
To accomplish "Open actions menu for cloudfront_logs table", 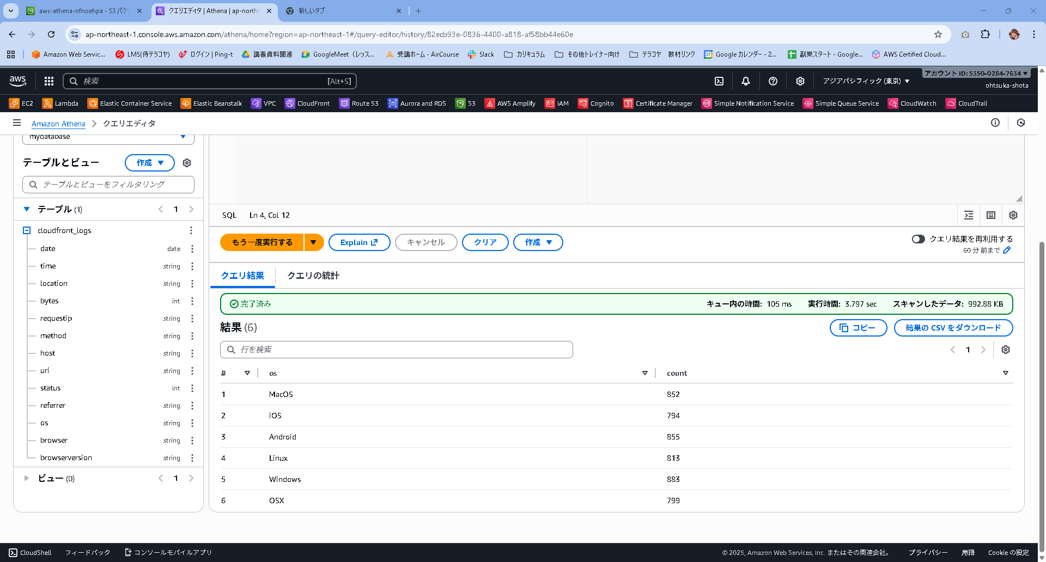I will click(191, 230).
